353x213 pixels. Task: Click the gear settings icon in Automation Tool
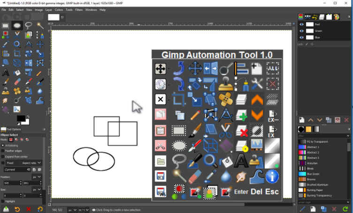[x=161, y=84]
